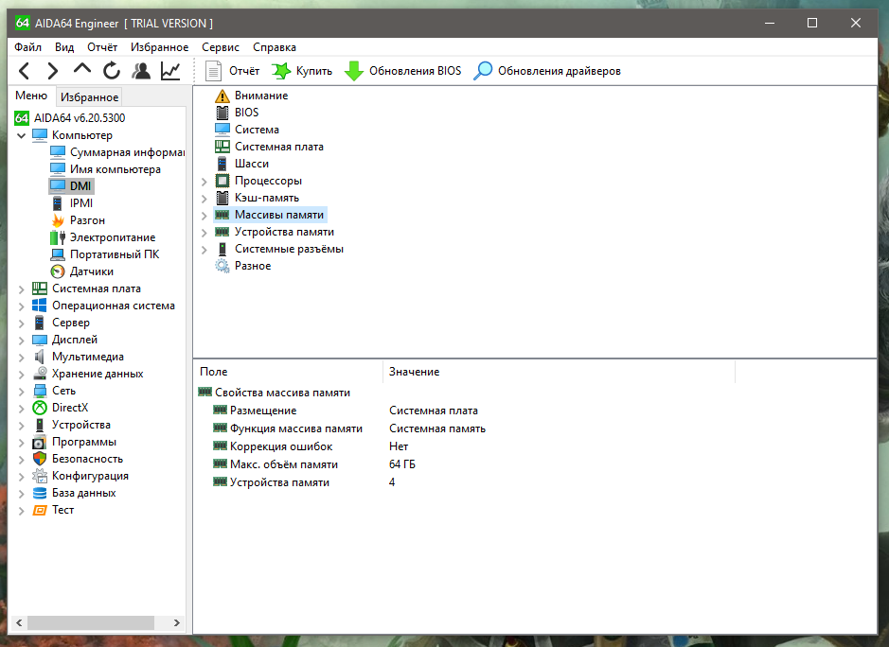Viewport: 889px width, 647px height.
Task: Click the sidebar horizontal scrollbar thumb
Action: [91, 622]
